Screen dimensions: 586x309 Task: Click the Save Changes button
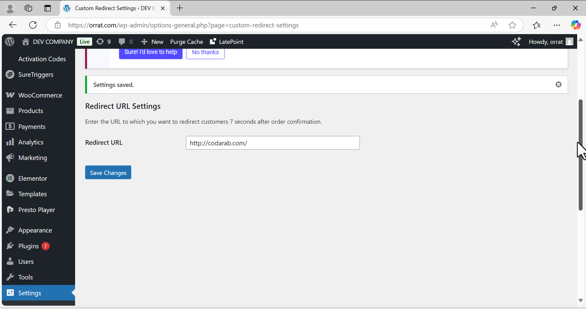[x=108, y=173]
